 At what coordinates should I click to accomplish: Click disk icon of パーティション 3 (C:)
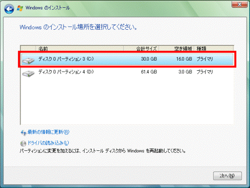tap(28, 61)
